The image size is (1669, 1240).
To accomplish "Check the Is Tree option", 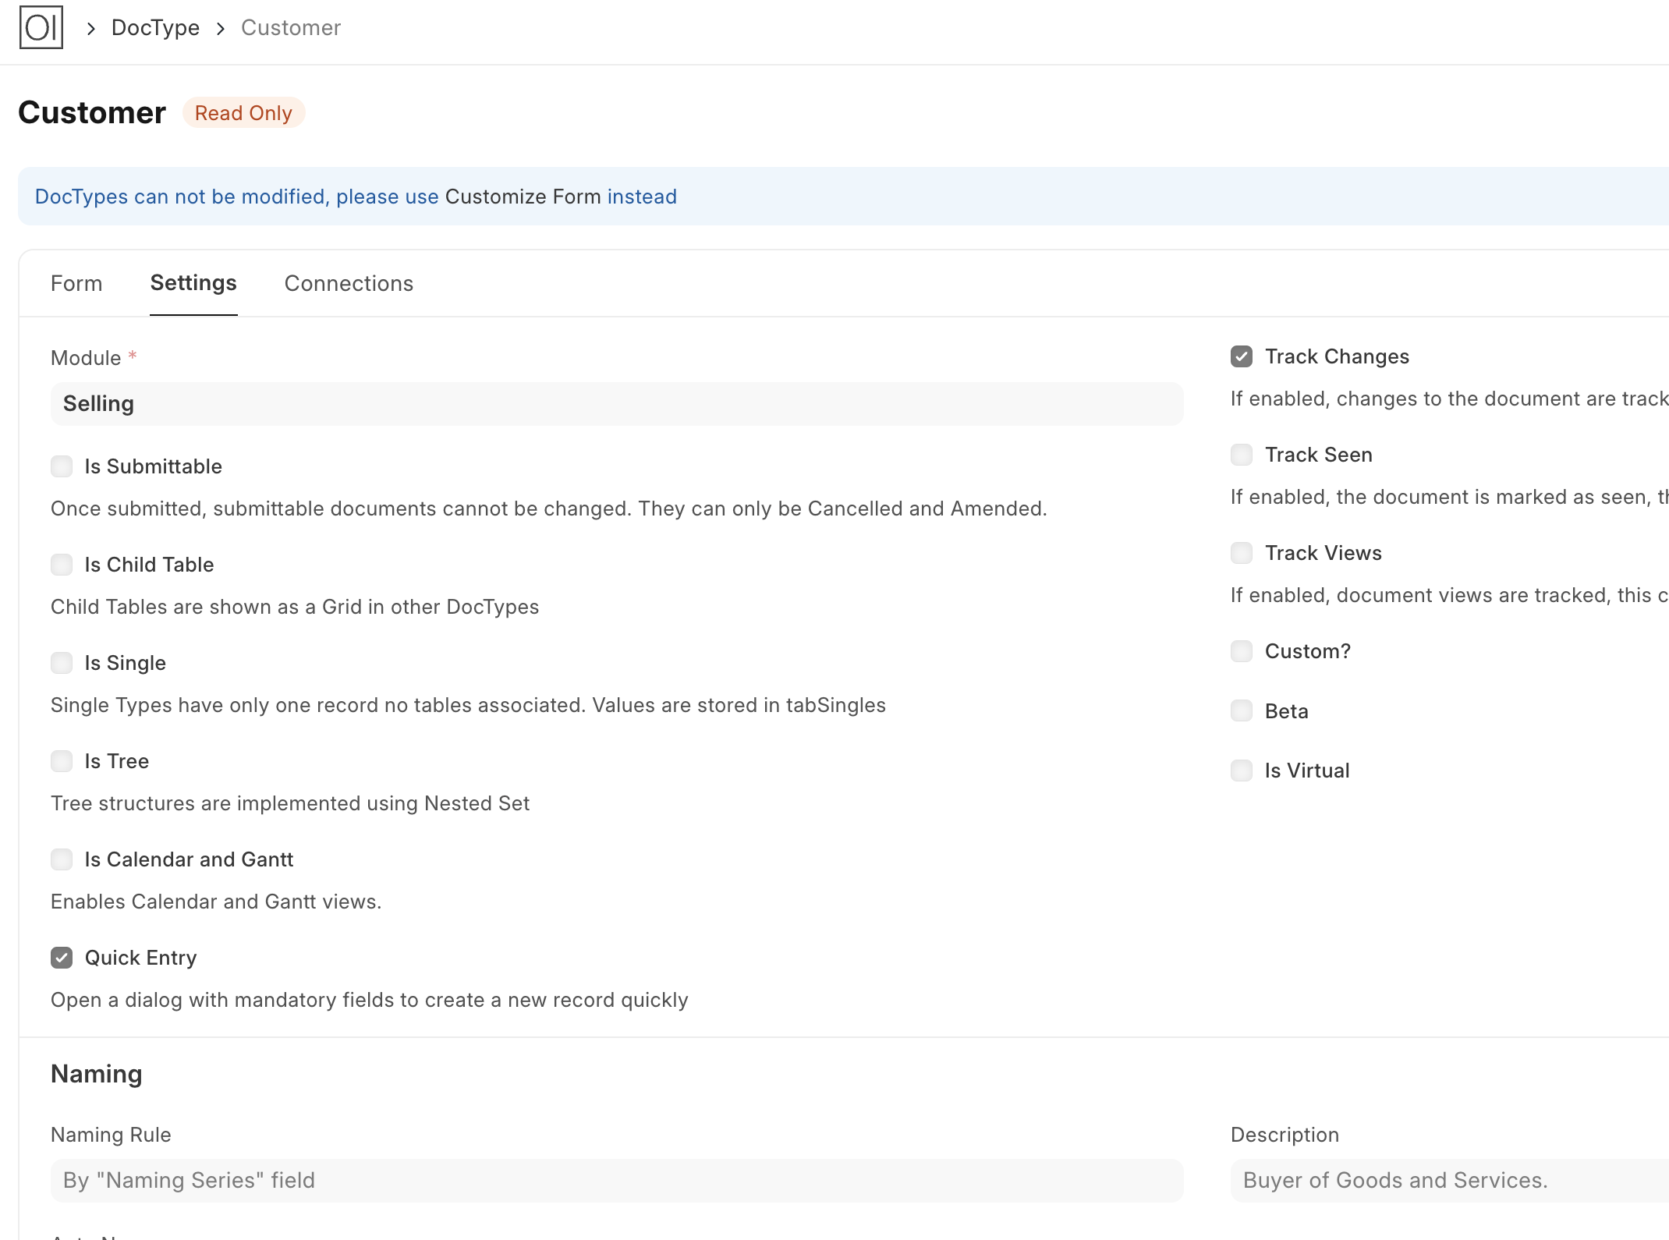I will (62, 761).
